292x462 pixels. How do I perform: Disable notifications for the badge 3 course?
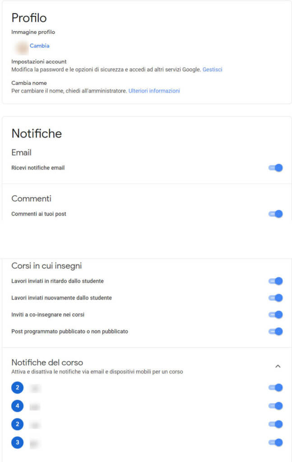(x=276, y=443)
